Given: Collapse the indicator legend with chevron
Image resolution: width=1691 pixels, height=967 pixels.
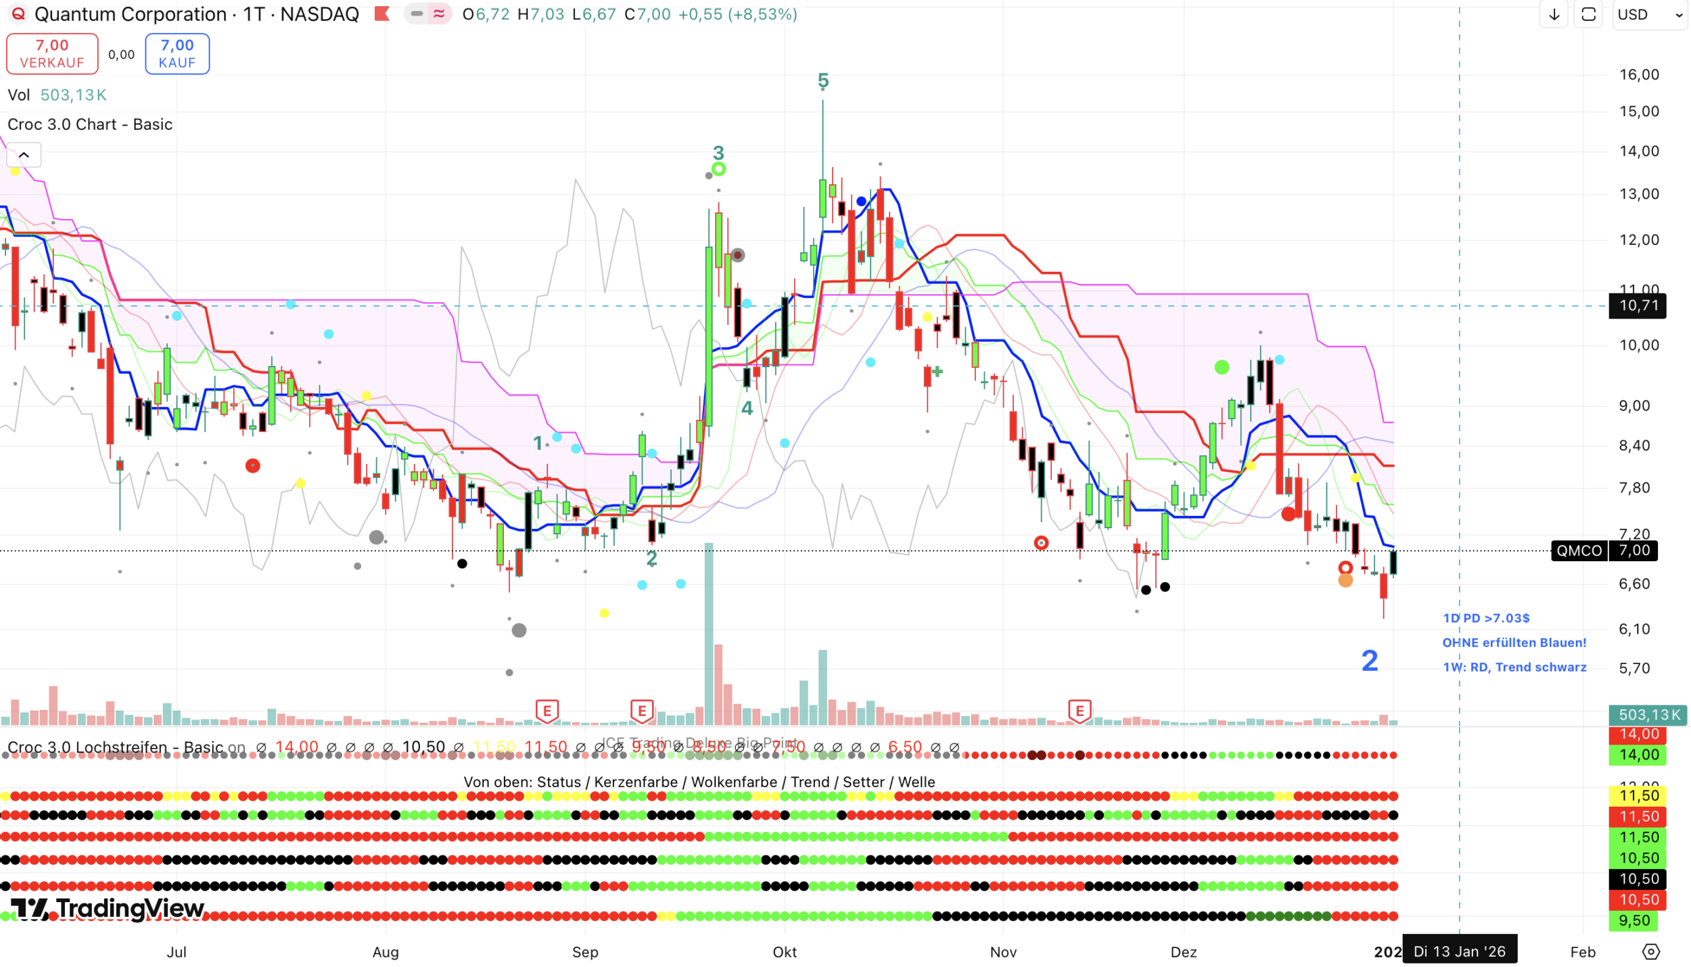Looking at the screenshot, I should [24, 155].
